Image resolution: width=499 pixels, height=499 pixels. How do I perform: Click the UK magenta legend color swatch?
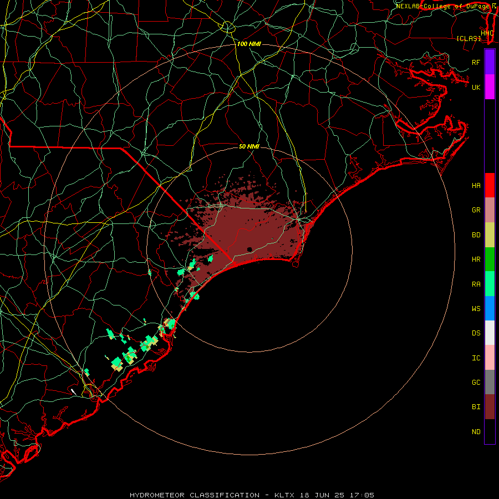(x=490, y=87)
